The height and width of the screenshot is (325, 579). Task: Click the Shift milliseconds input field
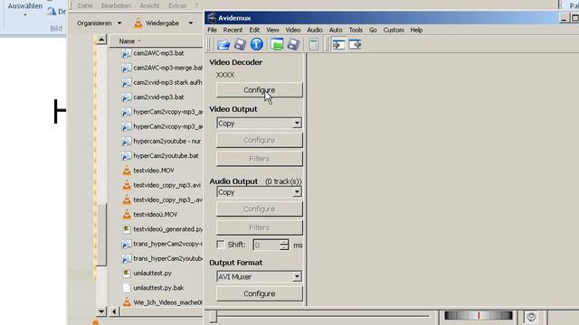pyautogui.click(x=267, y=245)
